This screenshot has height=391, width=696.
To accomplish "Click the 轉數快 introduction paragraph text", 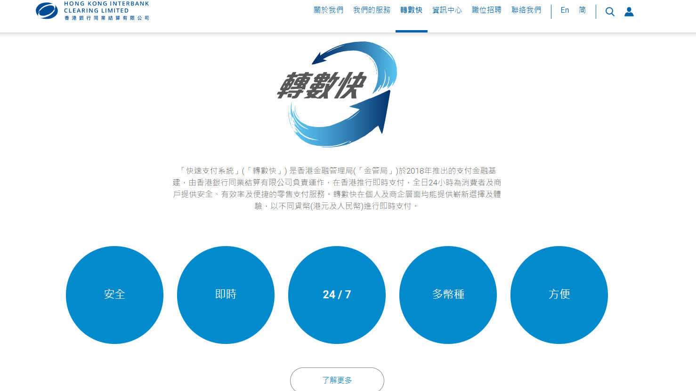I will pyautogui.click(x=337, y=188).
